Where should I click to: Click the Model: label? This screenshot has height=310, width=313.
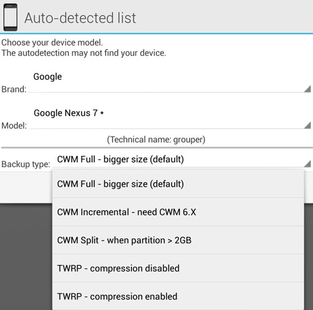[x=14, y=126]
